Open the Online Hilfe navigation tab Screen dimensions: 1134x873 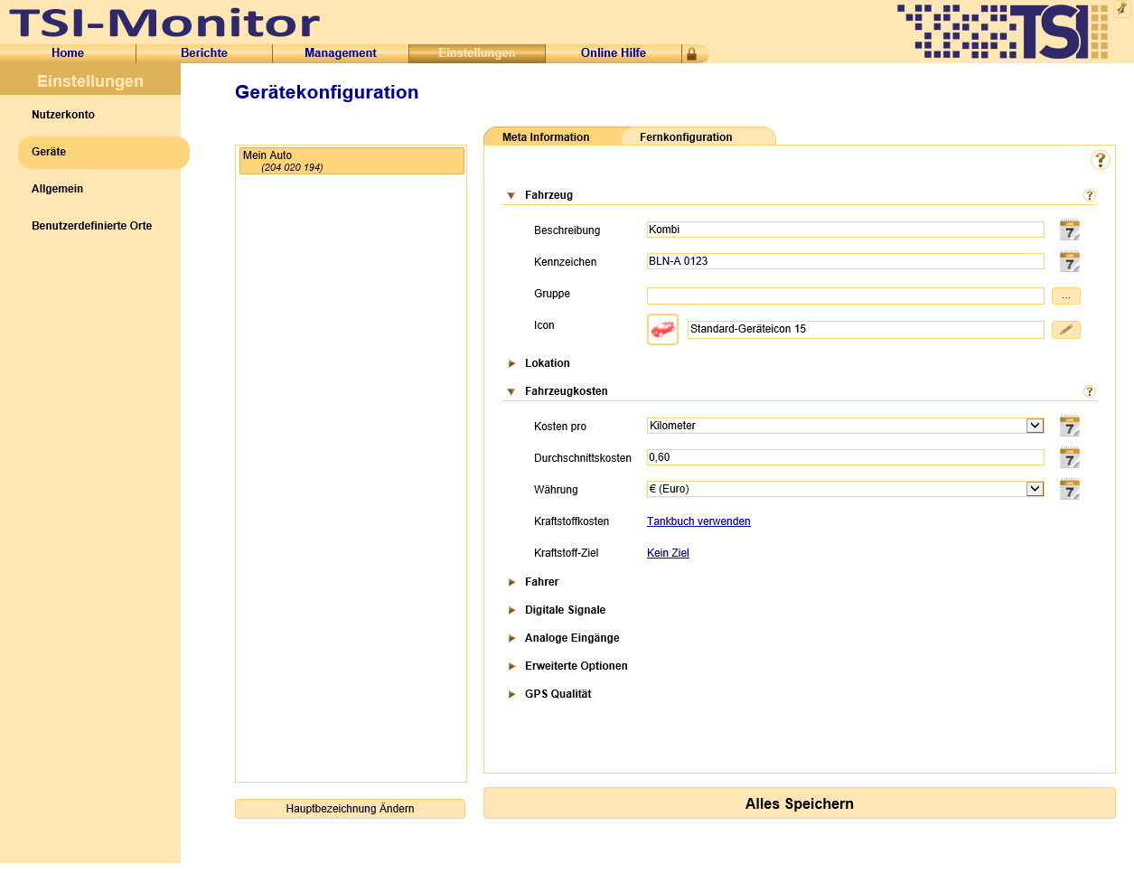pyautogui.click(x=614, y=53)
